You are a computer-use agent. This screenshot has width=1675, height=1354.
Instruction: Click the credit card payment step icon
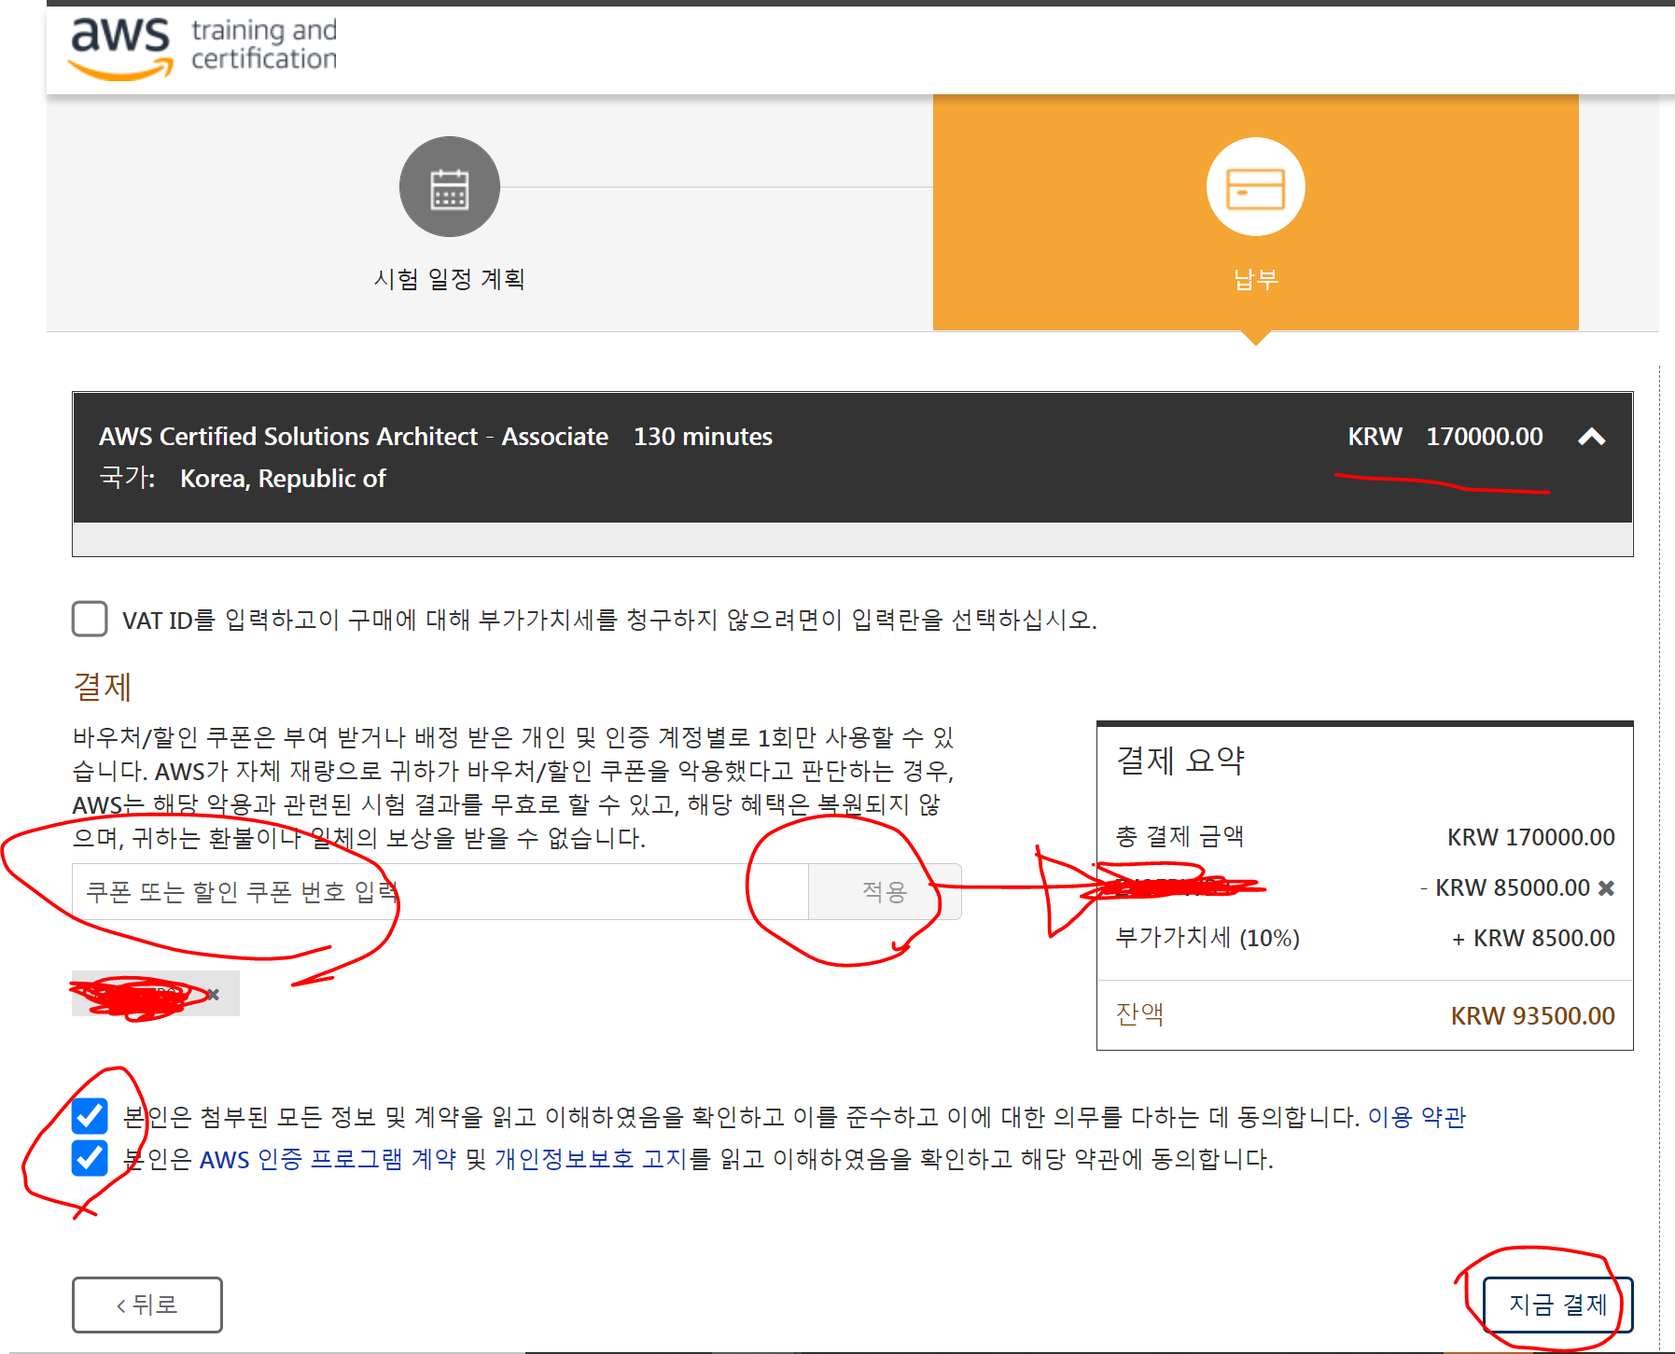point(1256,187)
